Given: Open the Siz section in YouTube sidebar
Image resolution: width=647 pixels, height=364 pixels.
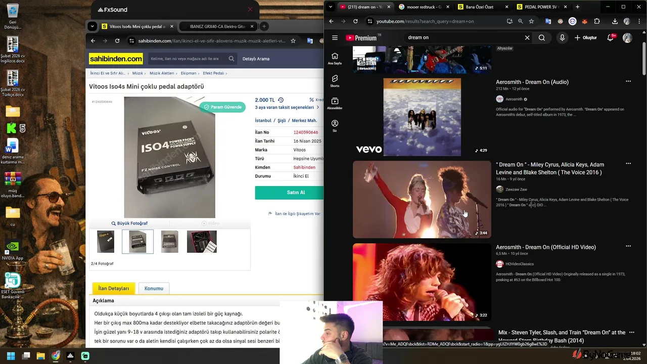Looking at the screenshot, I should (x=335, y=126).
